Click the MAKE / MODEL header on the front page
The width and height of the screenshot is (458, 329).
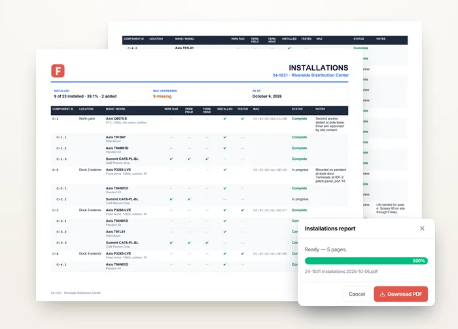[x=116, y=109]
